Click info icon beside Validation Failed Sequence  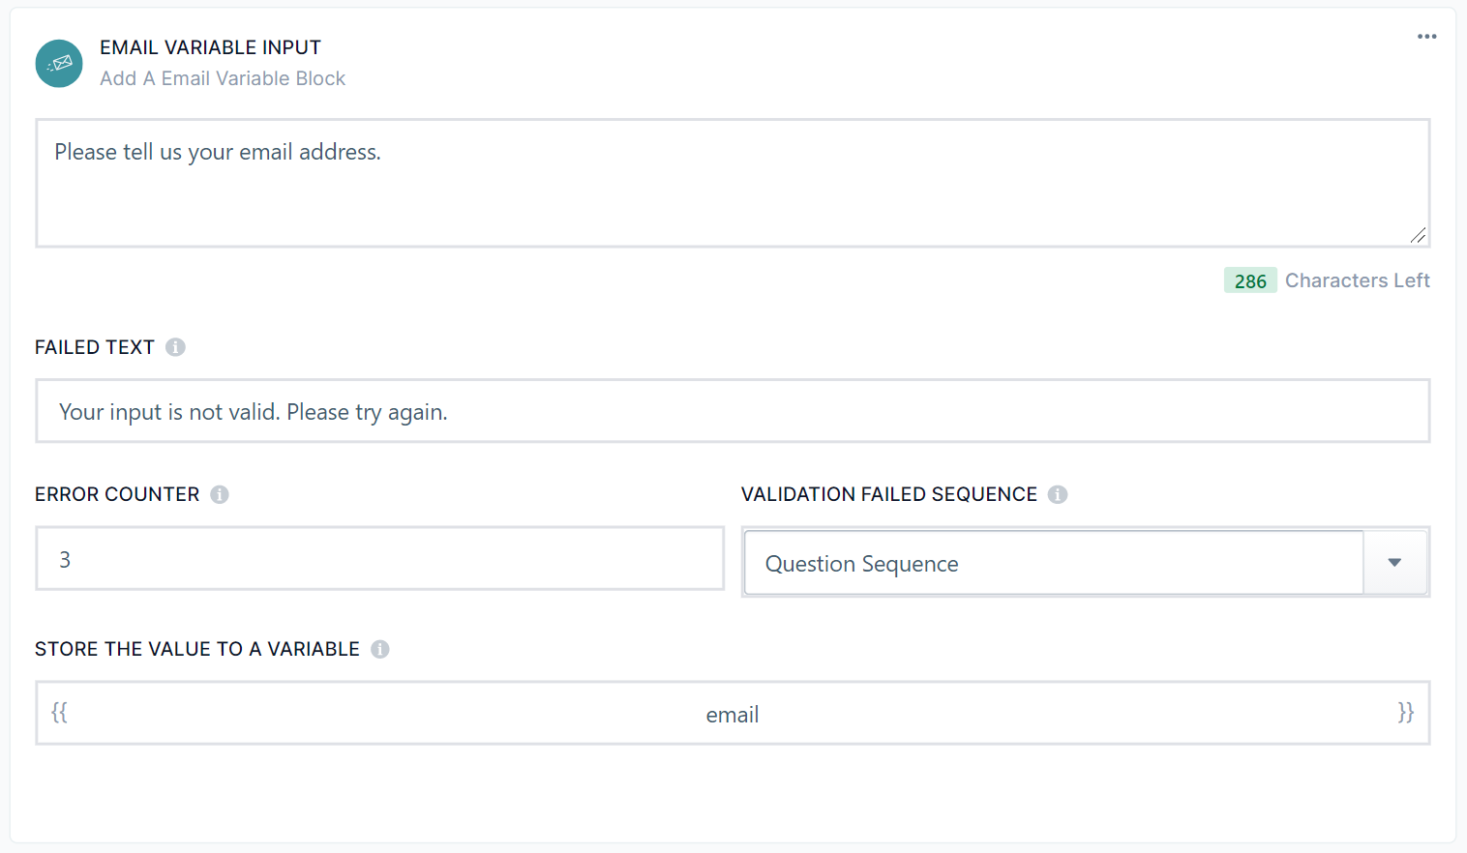[1058, 494]
